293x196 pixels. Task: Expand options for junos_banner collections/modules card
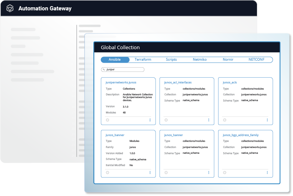[x=209, y=173]
